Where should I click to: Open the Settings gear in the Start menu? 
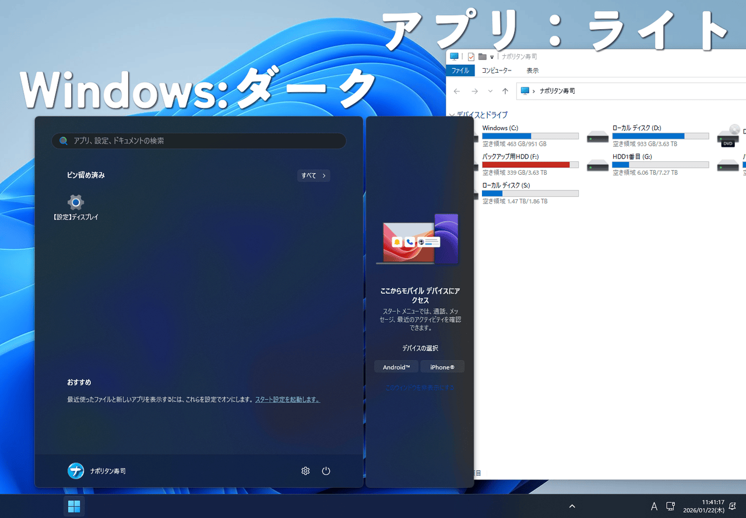(305, 471)
